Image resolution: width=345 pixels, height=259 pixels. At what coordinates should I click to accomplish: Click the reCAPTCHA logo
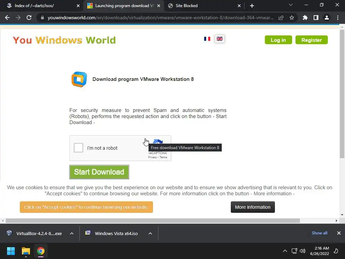tap(158, 141)
